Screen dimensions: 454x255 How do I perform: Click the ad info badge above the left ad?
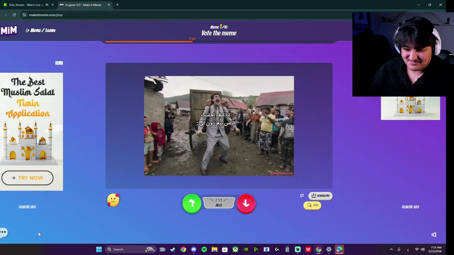click(59, 63)
